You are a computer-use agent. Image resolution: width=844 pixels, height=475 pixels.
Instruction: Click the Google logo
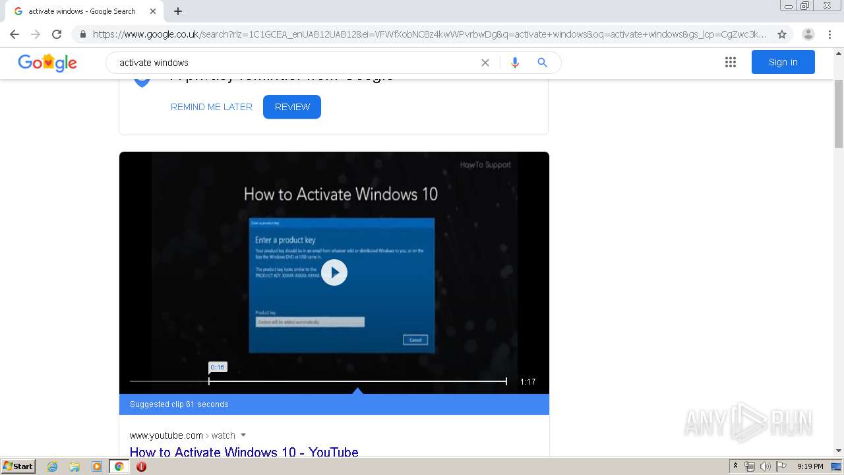point(47,63)
